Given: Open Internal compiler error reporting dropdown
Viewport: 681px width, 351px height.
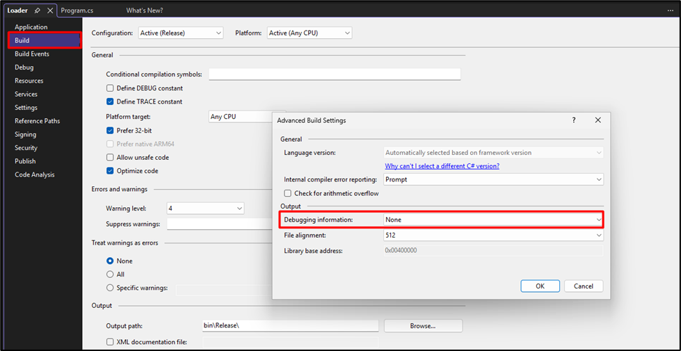Looking at the screenshot, I should tap(493, 179).
